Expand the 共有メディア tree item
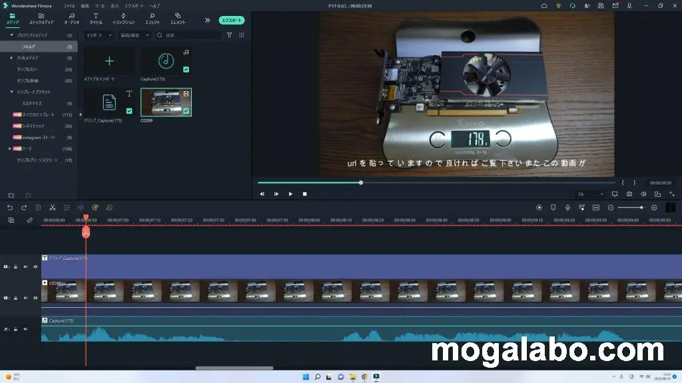682x383 pixels. coord(11,58)
